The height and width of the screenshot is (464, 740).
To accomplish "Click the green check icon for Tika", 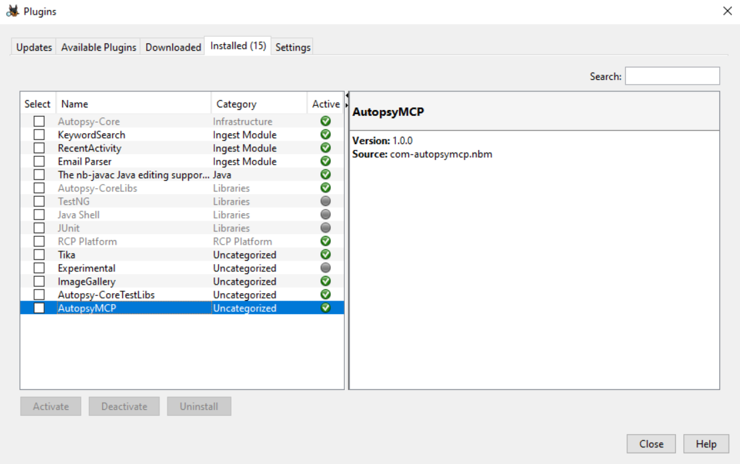I will pyautogui.click(x=325, y=255).
